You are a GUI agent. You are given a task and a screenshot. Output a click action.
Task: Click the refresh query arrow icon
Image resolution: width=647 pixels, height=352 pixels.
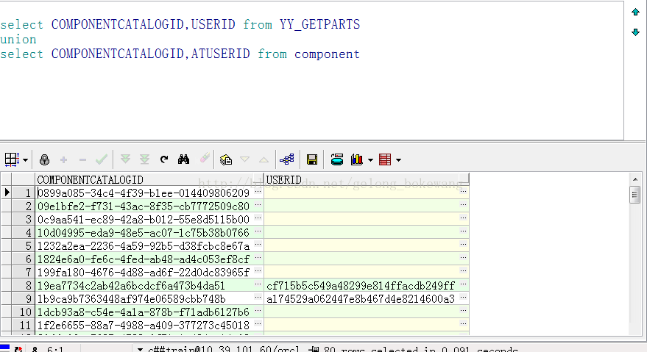pyautogui.click(x=164, y=159)
